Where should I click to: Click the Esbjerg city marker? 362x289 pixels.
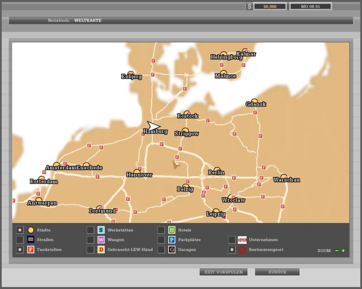tap(131, 74)
